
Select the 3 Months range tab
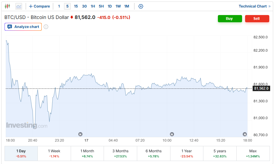(x=120, y=153)
